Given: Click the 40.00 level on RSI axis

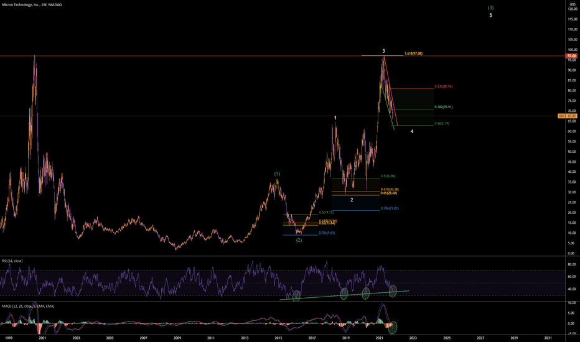Looking at the screenshot, I should (573, 289).
